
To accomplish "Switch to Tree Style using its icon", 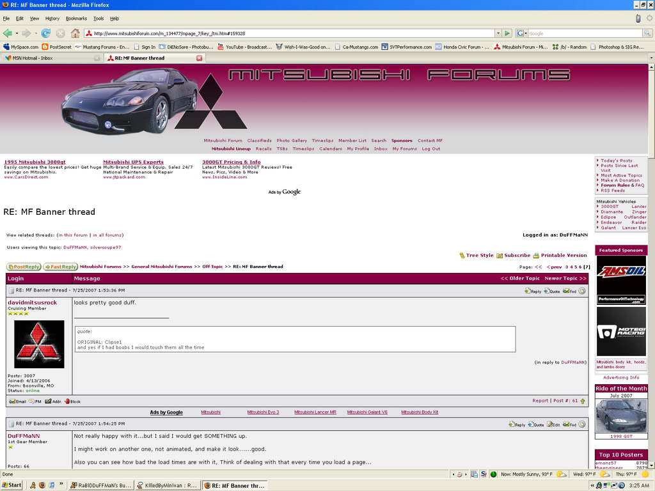I will pos(462,254).
